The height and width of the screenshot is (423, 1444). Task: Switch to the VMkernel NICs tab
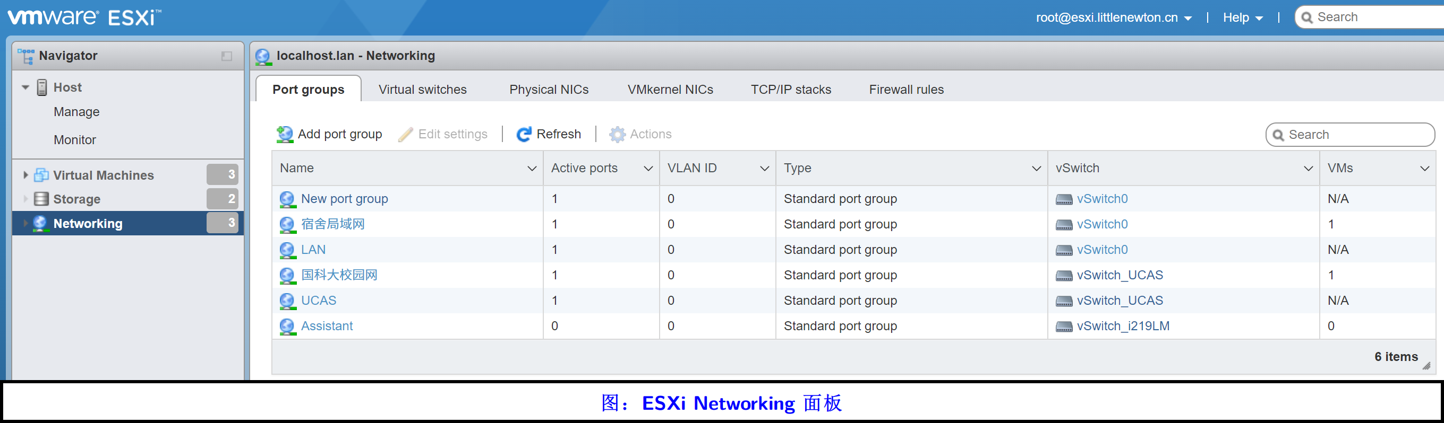(x=670, y=90)
